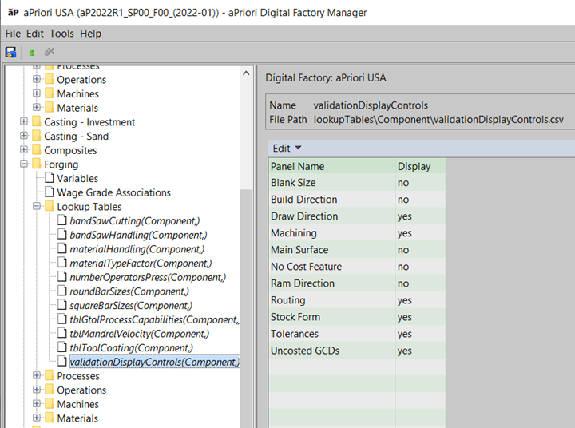Viewport: 575px width, 428px height.
Task: Select squareBarSizes lookup table
Action: point(131,306)
